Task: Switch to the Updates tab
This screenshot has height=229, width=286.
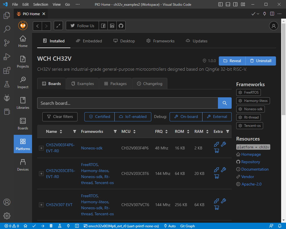Action: point(196,41)
